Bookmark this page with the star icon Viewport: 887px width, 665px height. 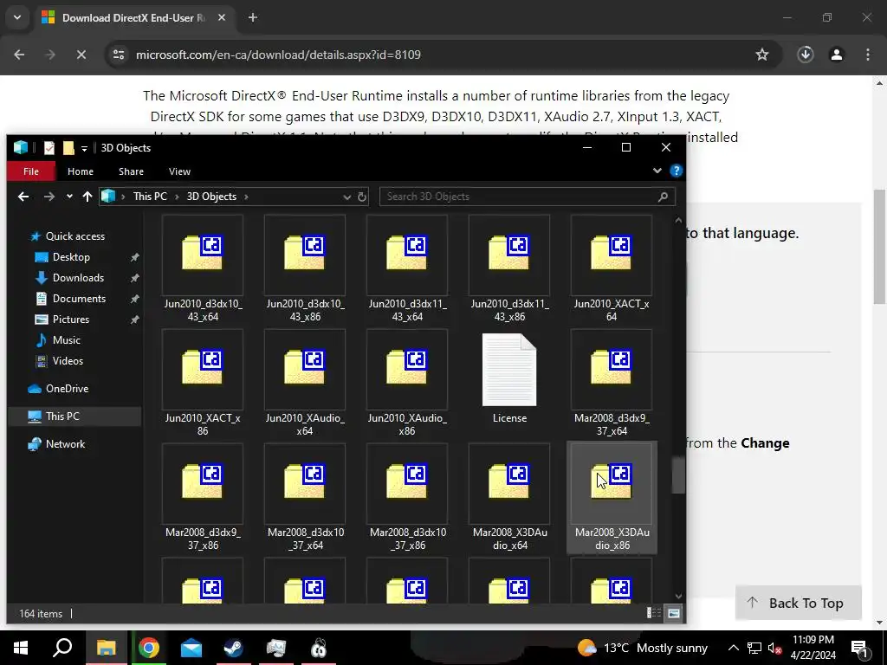762,55
